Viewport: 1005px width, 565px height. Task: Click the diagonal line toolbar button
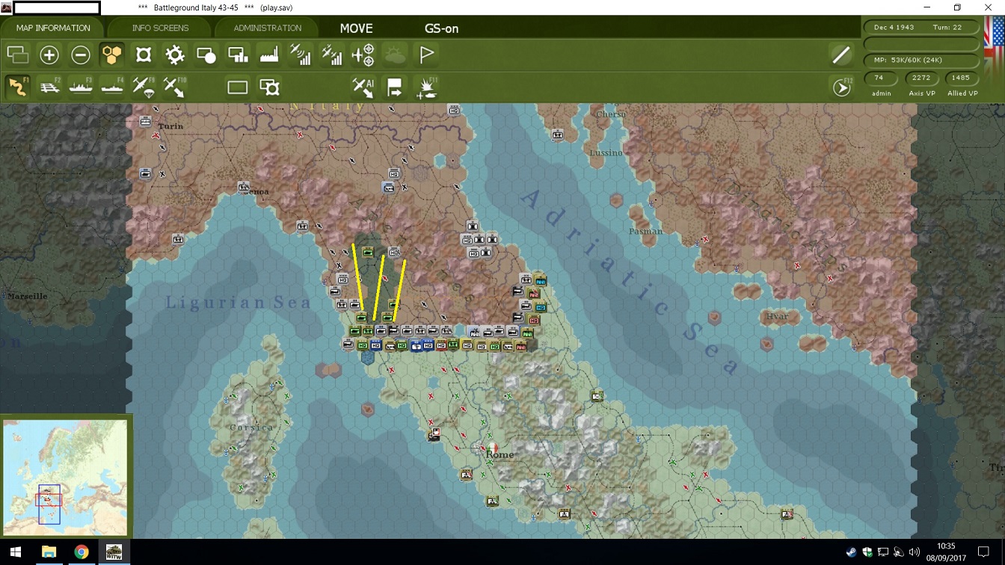841,55
